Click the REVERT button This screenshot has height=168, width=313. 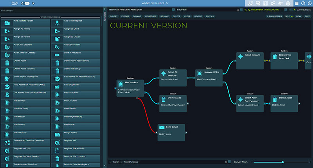coord(198,16)
